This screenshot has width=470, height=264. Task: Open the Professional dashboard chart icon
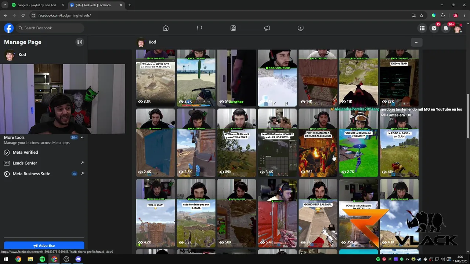(233, 28)
